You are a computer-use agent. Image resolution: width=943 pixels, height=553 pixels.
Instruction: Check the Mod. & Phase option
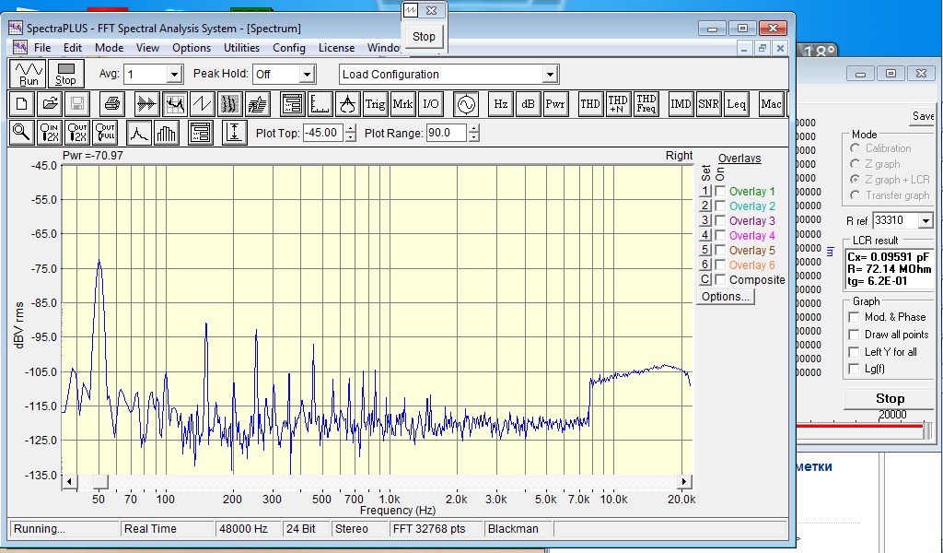pos(855,317)
